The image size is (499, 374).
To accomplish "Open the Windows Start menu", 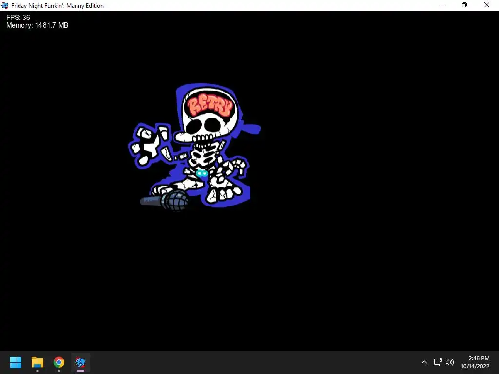I will pyautogui.click(x=16, y=362).
